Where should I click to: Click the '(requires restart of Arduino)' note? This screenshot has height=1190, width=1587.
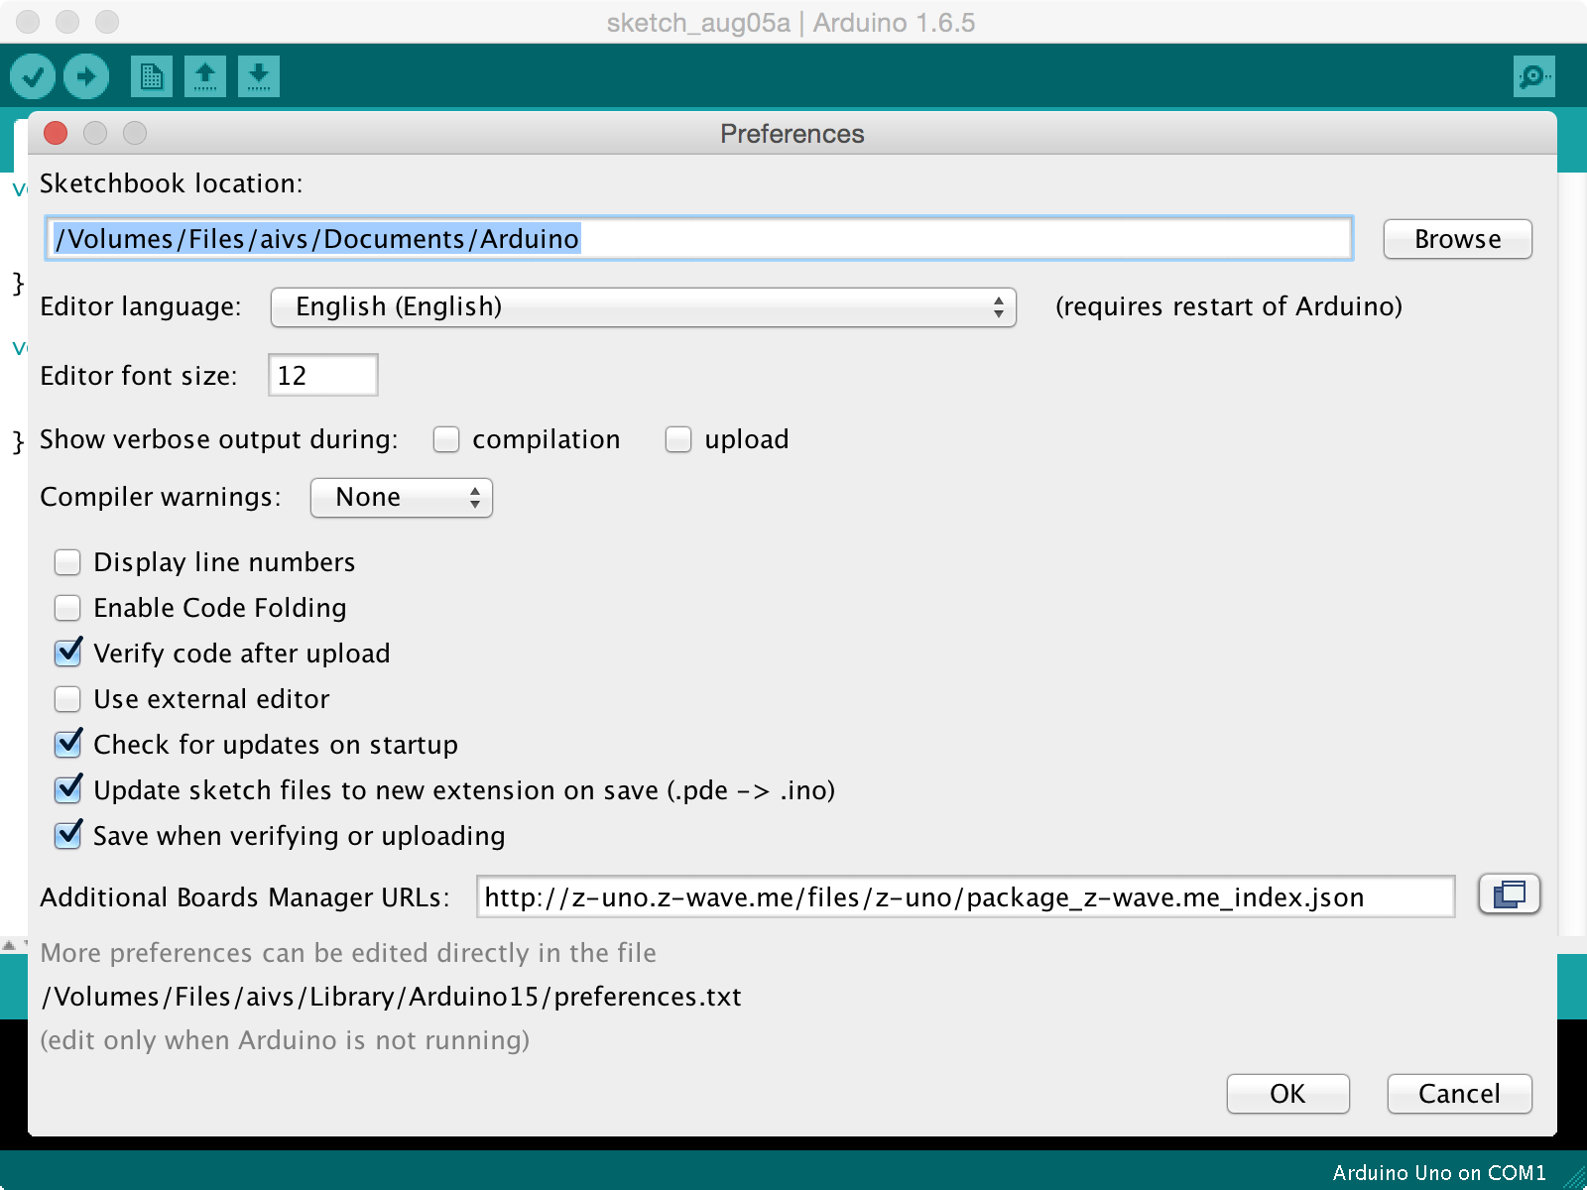pos(1229,306)
